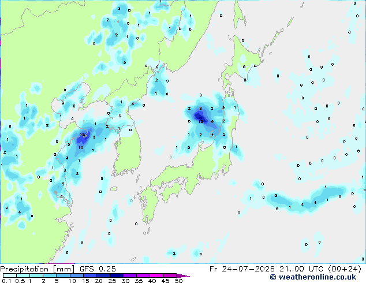Viewport: 366px width, 283px height.
Task: Click the 40–45 mm magenta legend swatch
Action: 156,275
